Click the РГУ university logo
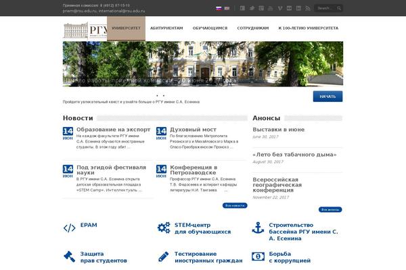The image size is (406, 270). coord(85,30)
